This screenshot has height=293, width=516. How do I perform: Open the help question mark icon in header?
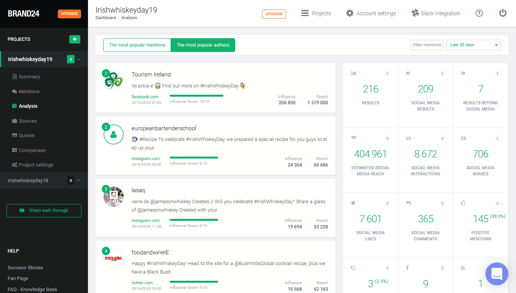[479, 13]
